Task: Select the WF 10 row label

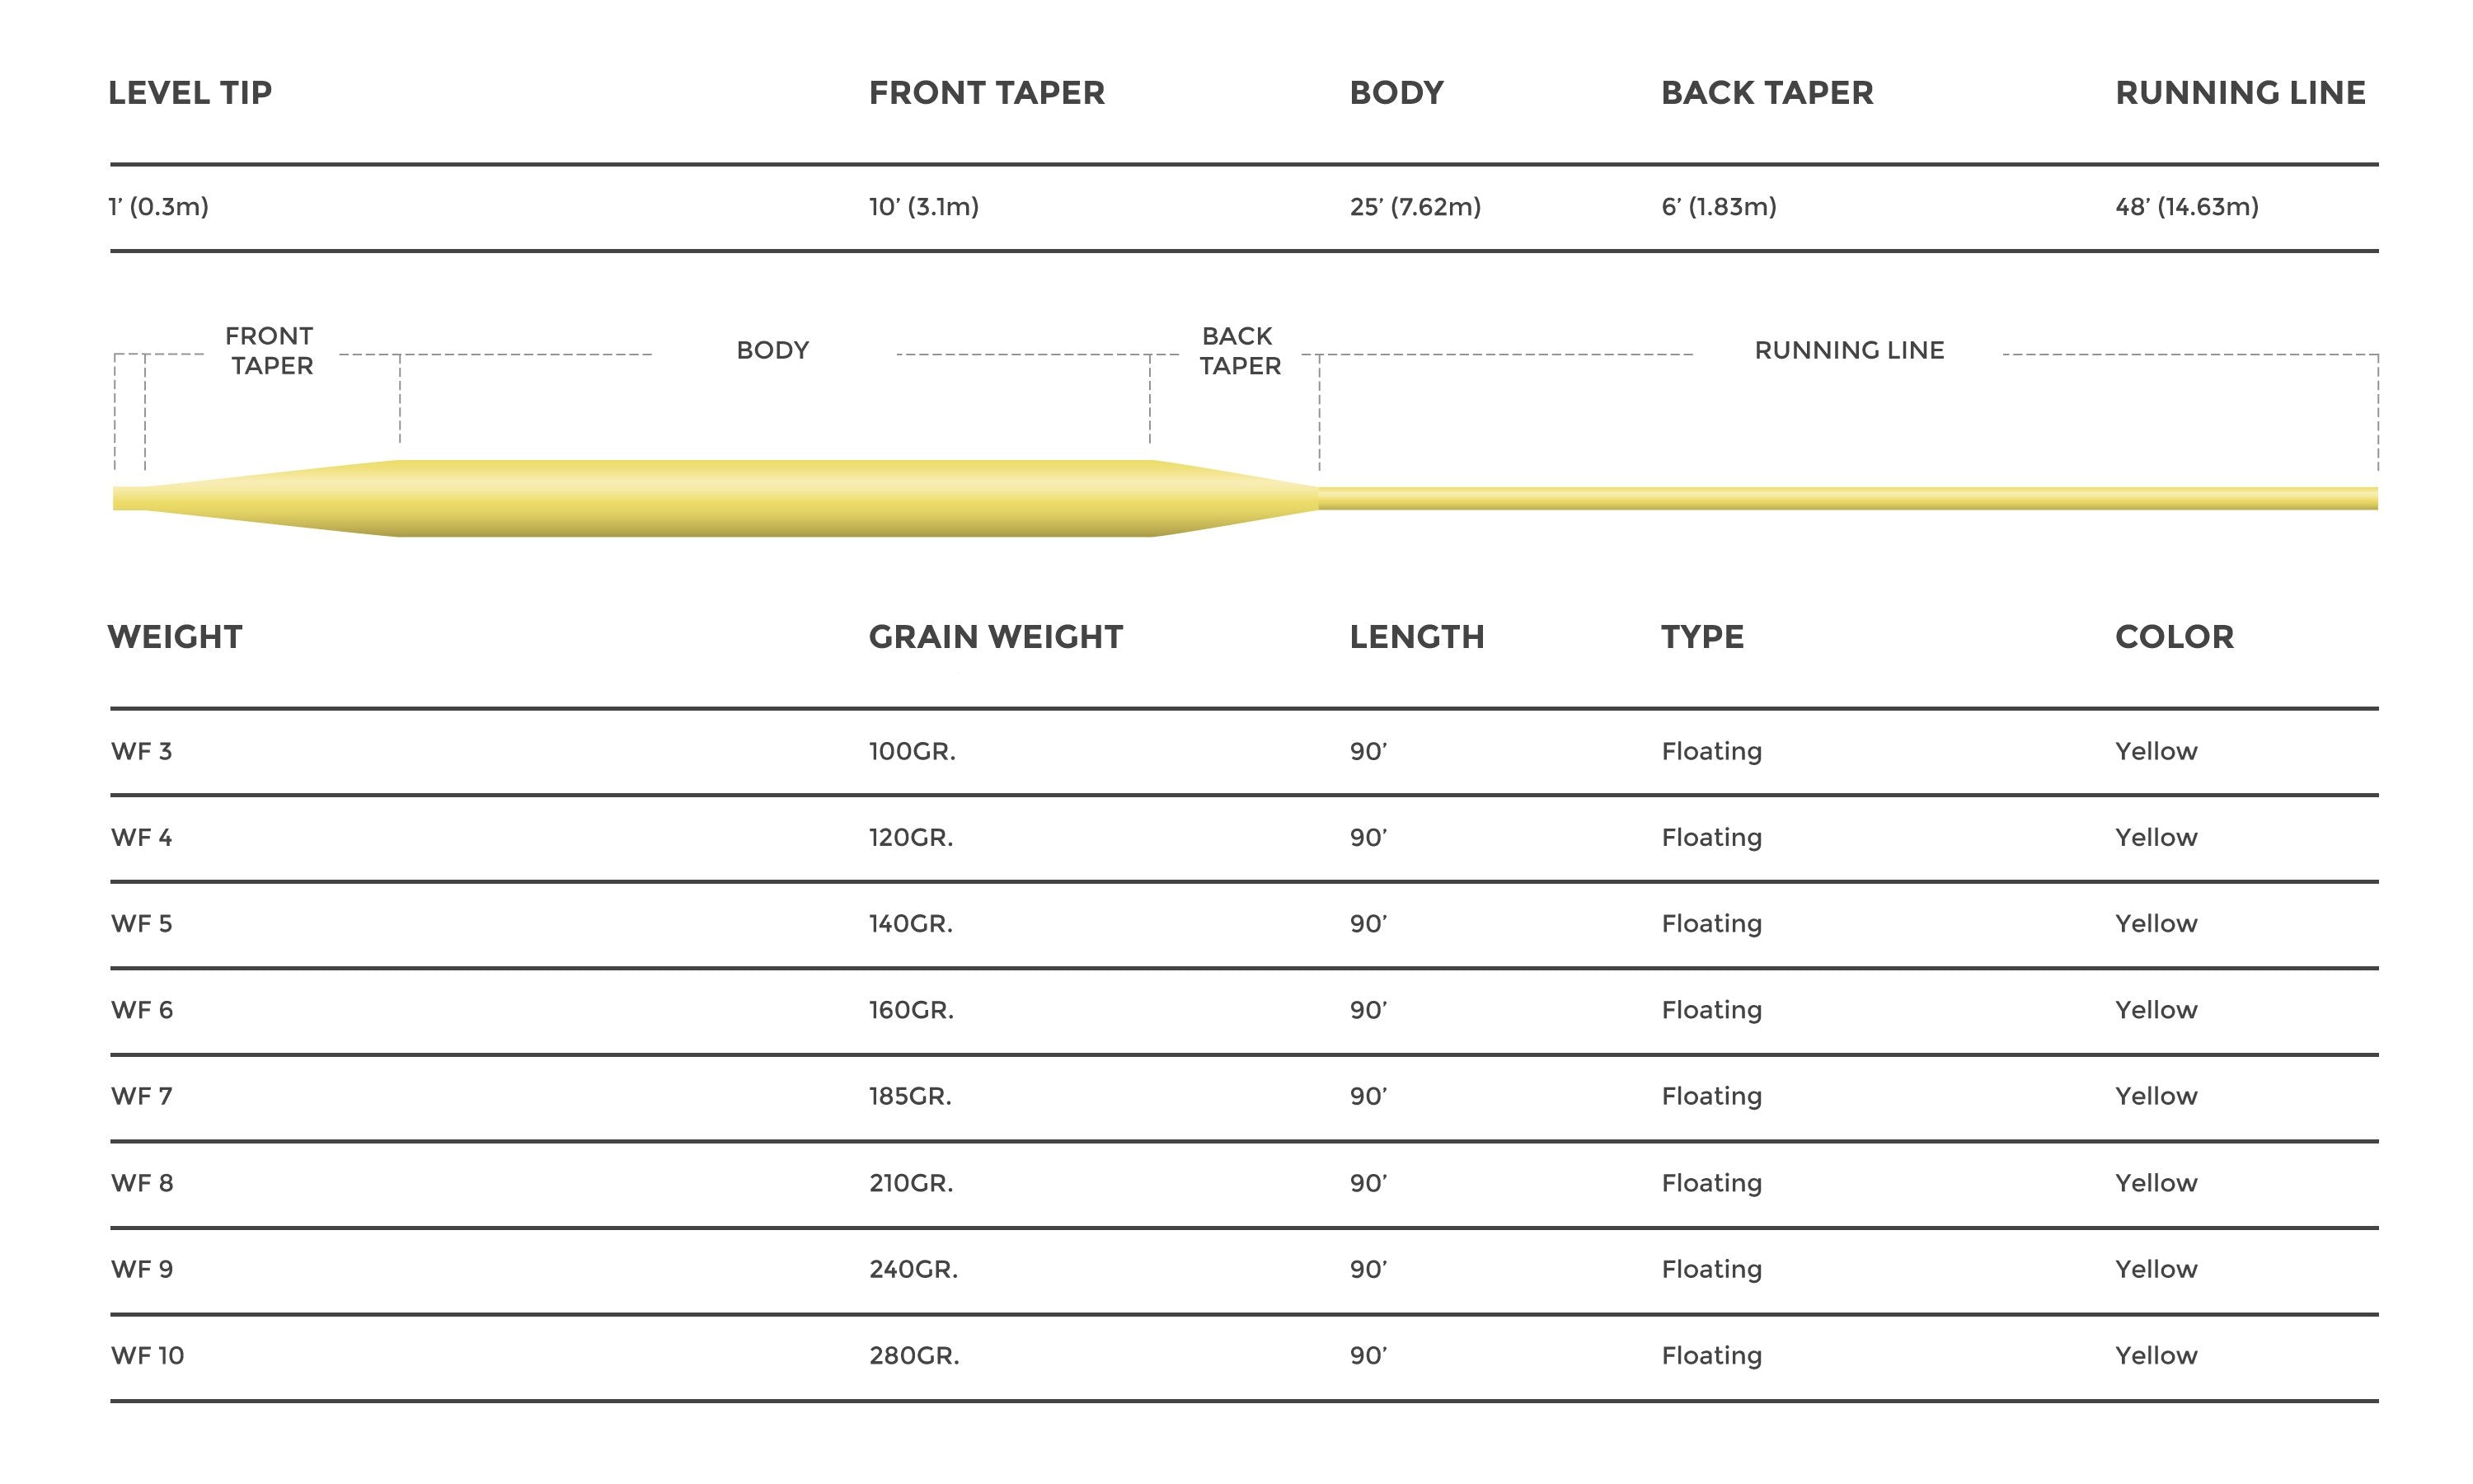Action: (x=147, y=1356)
